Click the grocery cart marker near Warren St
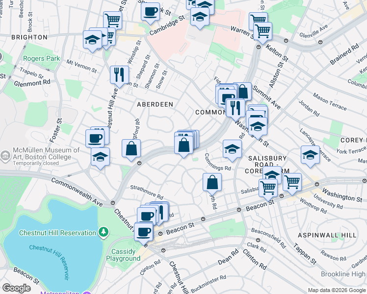 point(262,32)
